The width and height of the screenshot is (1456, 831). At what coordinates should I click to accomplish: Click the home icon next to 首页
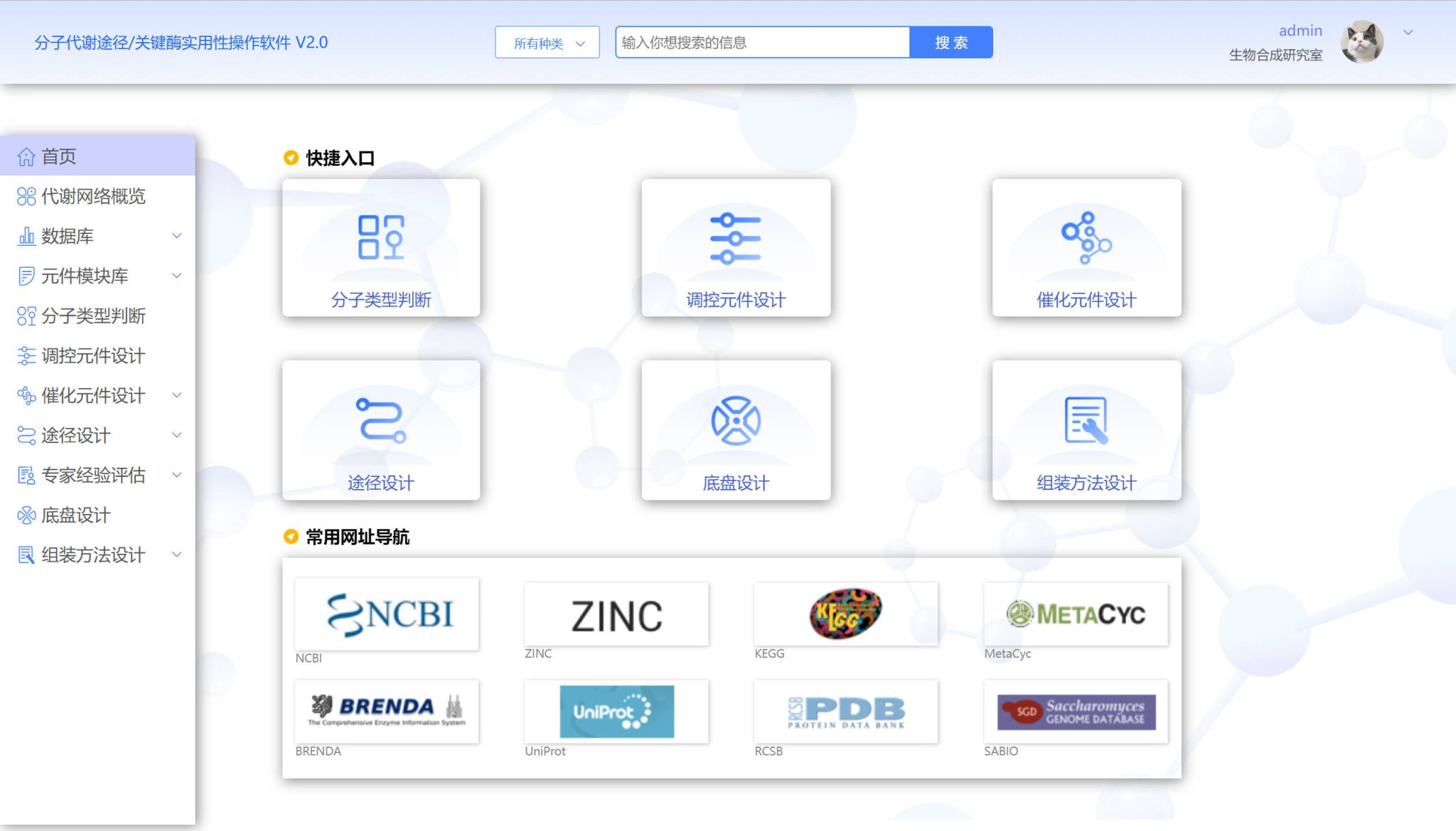pyautogui.click(x=26, y=156)
